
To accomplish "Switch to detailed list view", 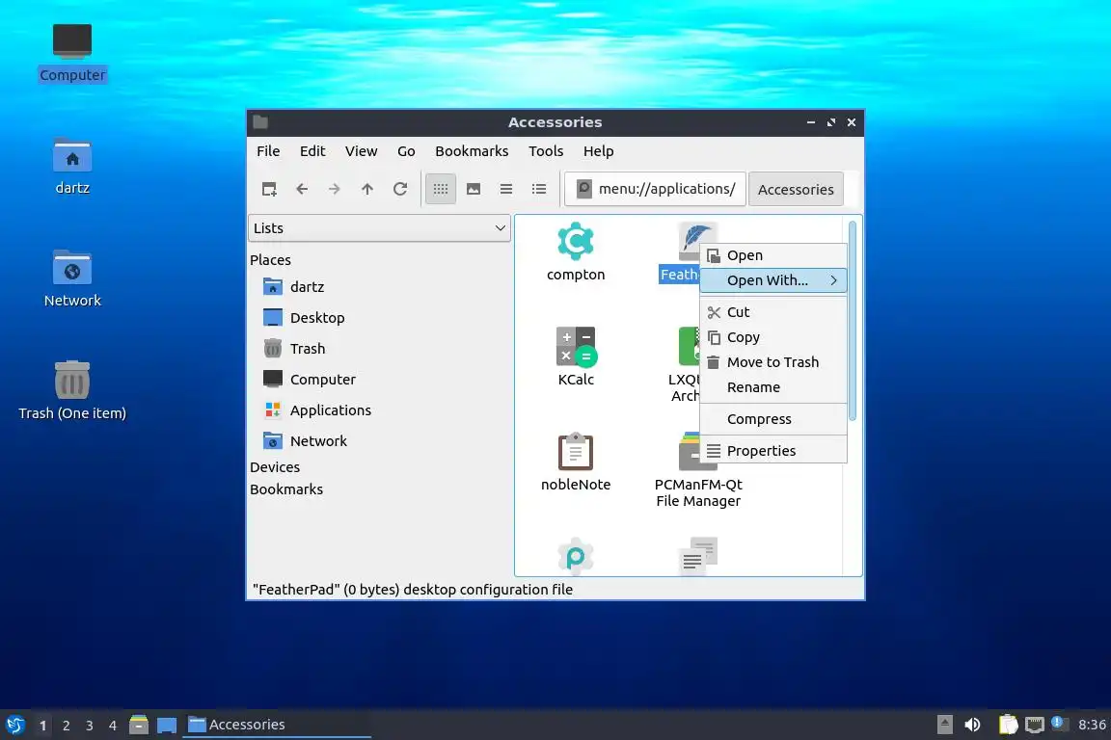I will click(x=539, y=189).
